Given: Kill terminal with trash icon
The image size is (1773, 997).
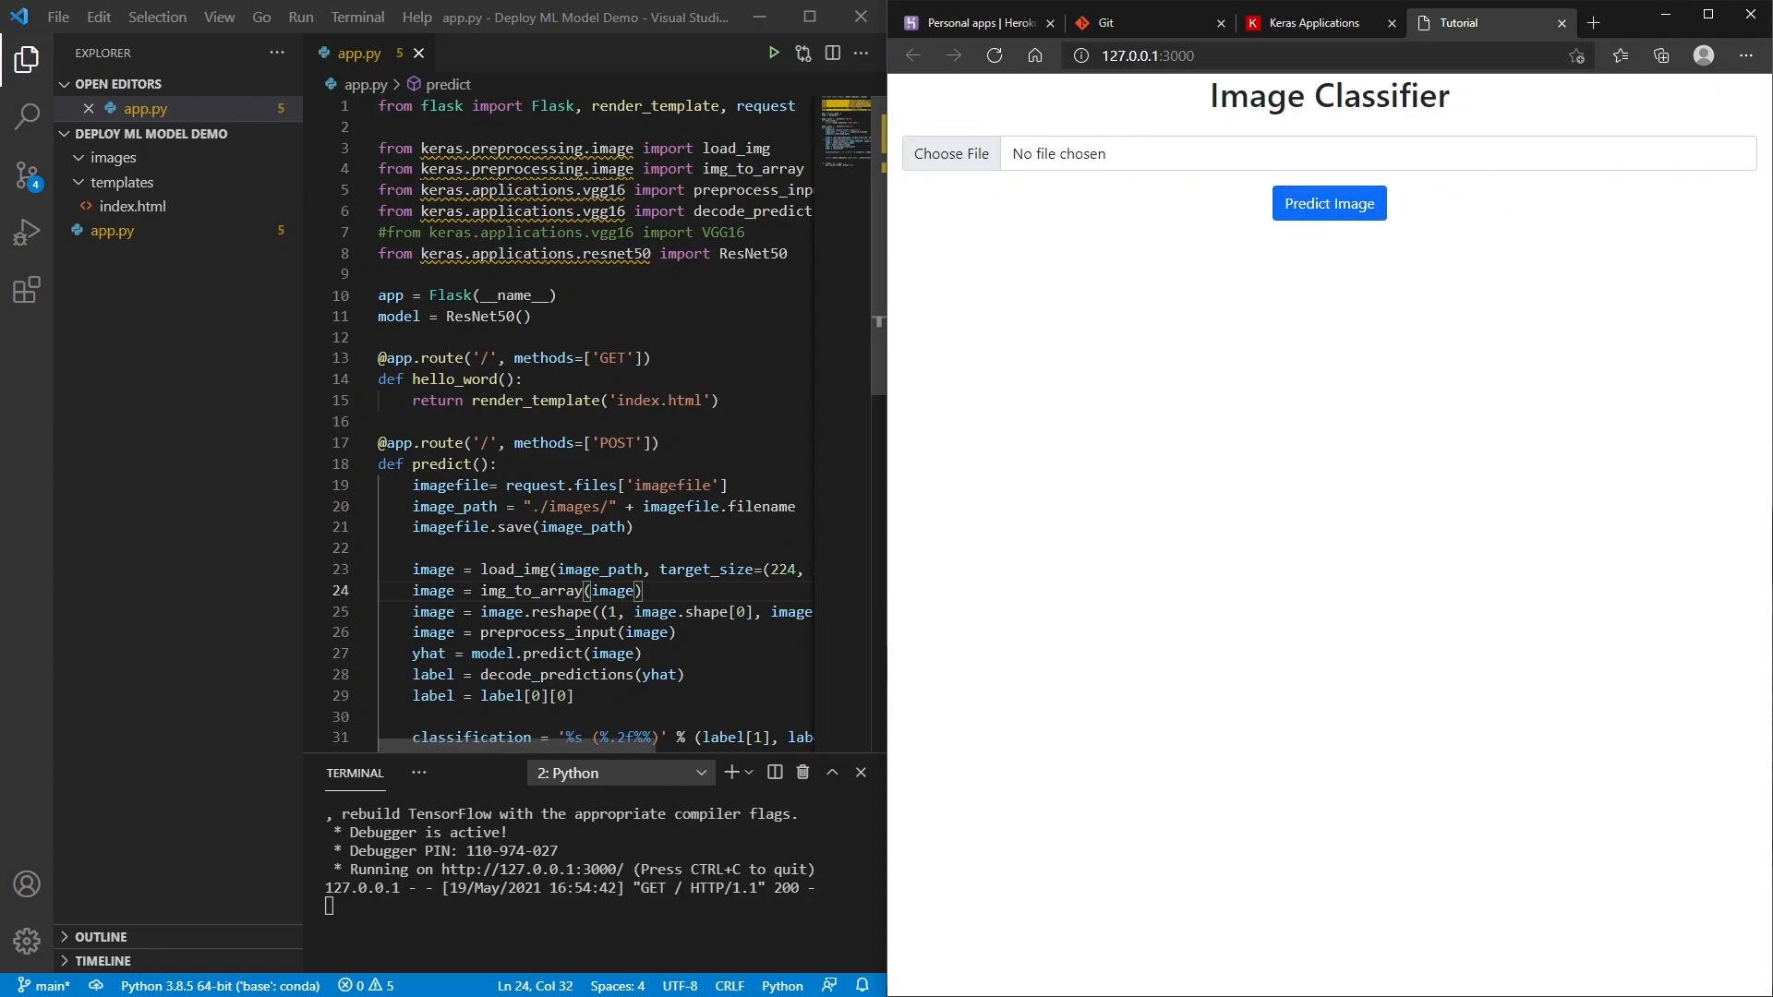Looking at the screenshot, I should click(x=802, y=773).
